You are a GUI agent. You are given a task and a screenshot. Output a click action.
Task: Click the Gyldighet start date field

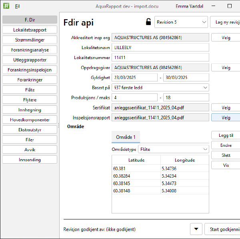[134, 77]
